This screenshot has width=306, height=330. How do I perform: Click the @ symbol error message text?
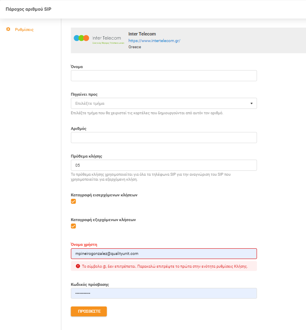coord(165,266)
